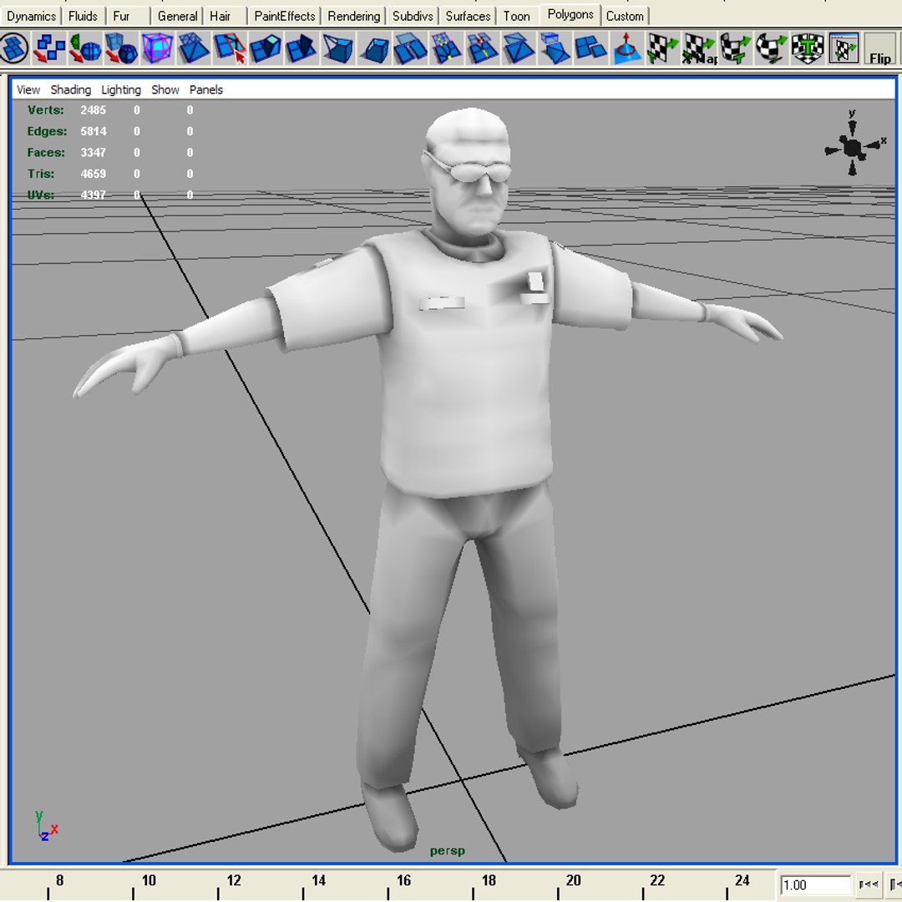The height and width of the screenshot is (902, 902).
Task: Switch to the Rendering shelf tab
Action: (354, 16)
